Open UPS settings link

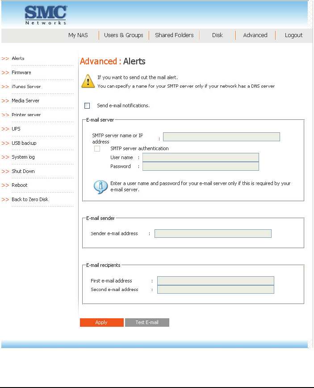coord(16,129)
